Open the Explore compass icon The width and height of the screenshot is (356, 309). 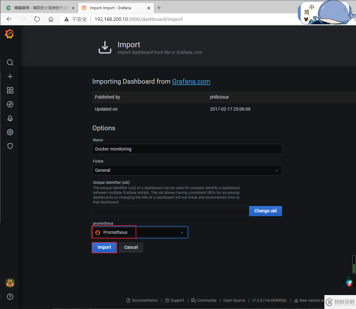coord(10,104)
